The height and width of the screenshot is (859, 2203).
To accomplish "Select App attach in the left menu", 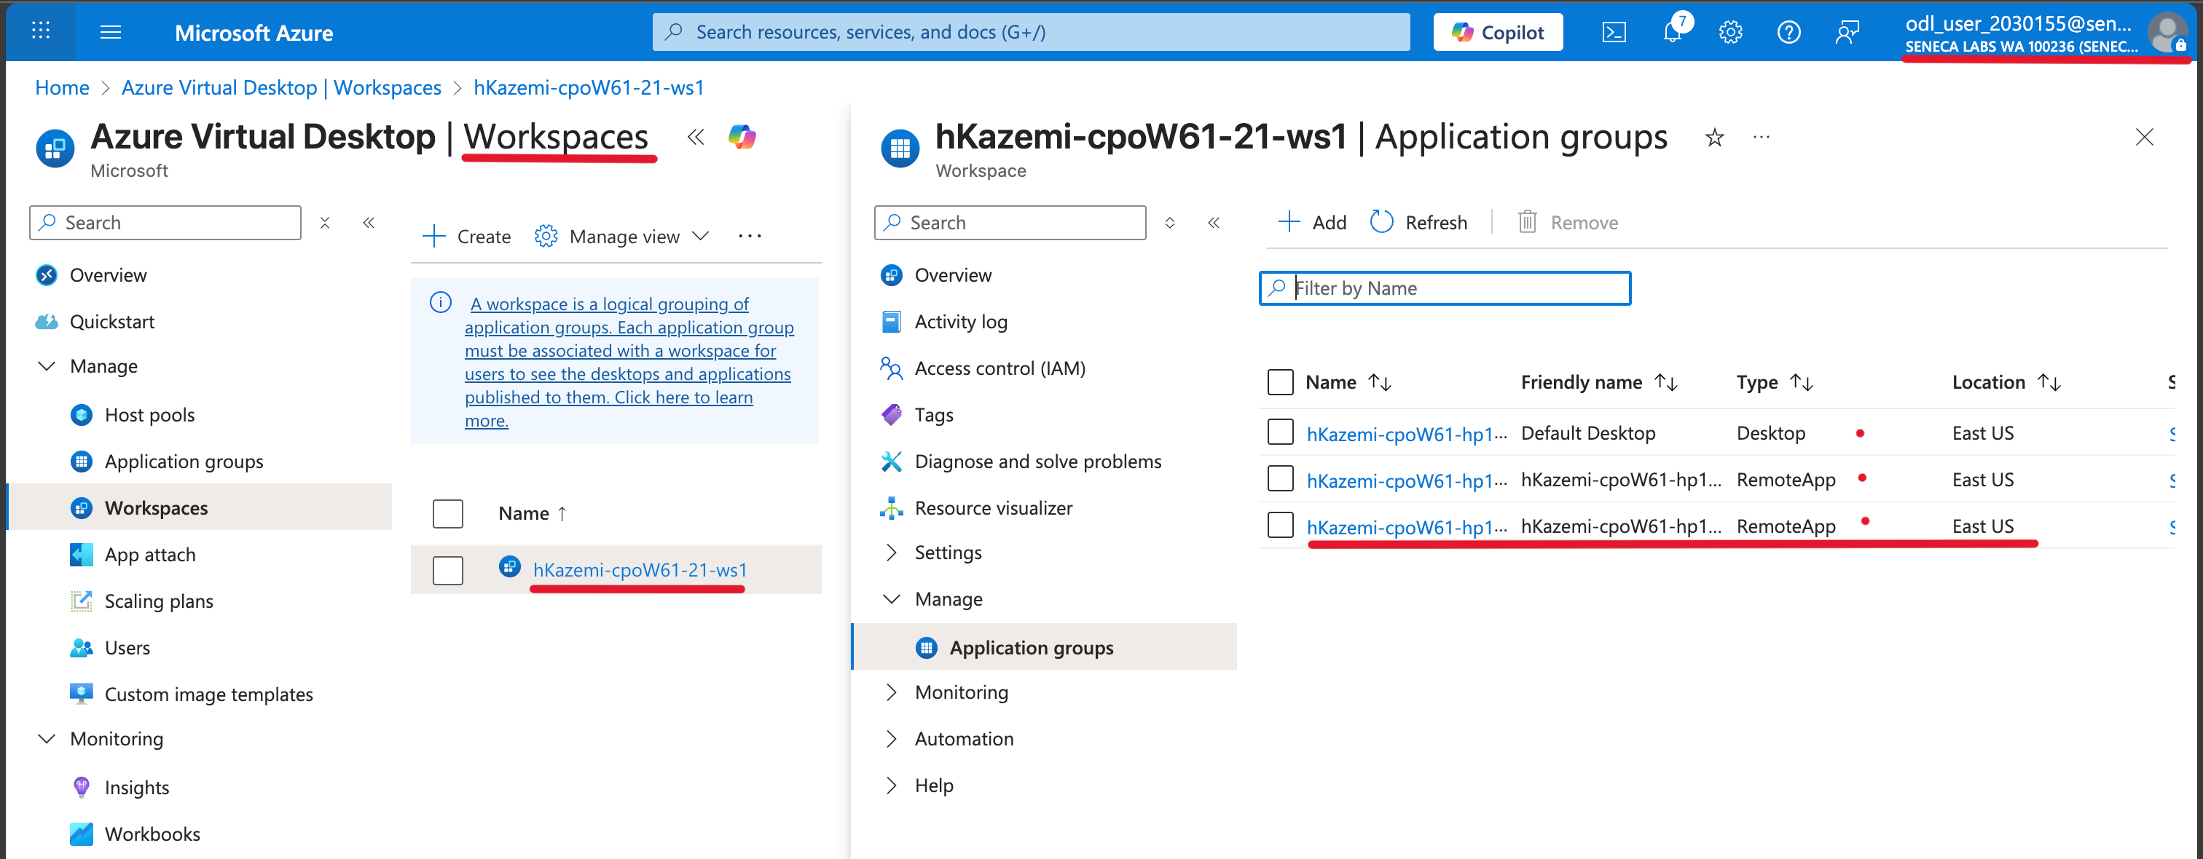I will 149,554.
